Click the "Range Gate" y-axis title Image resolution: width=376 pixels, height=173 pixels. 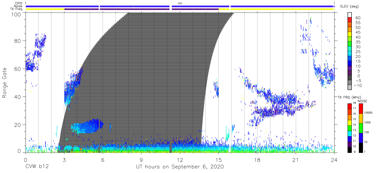[x=5, y=83]
